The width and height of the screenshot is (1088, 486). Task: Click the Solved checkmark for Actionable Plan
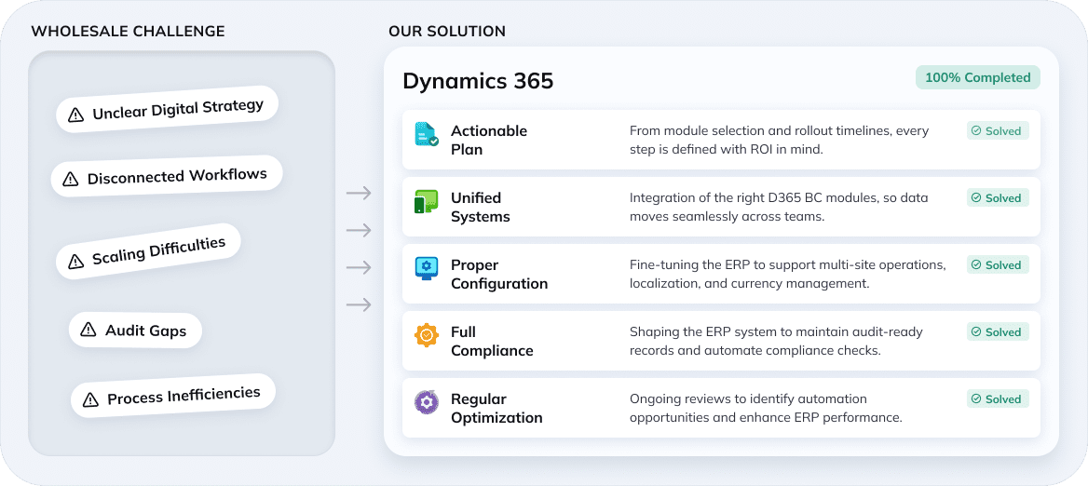(976, 131)
